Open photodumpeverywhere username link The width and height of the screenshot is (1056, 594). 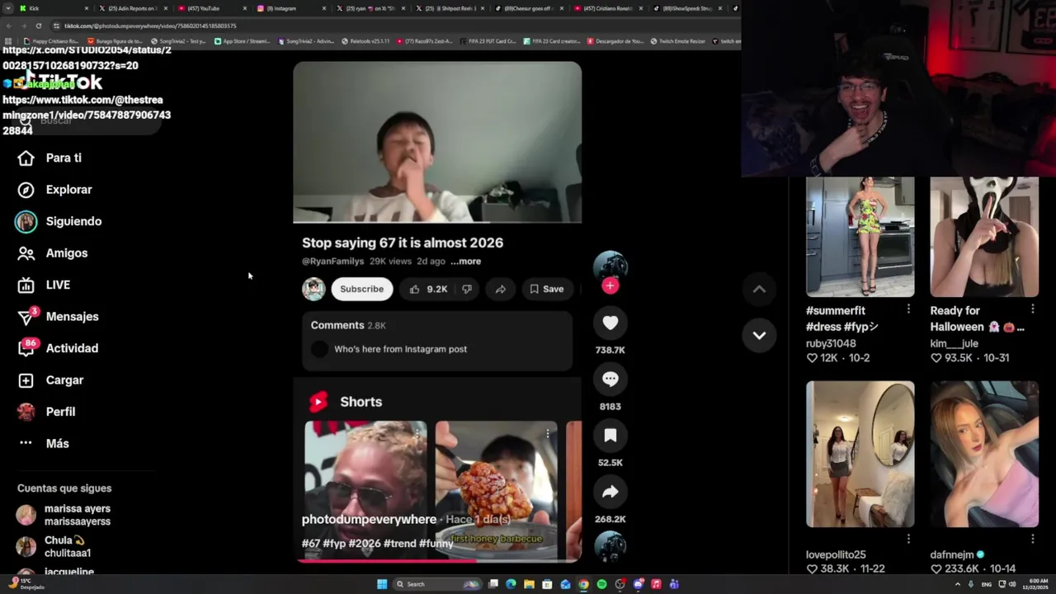click(x=369, y=519)
